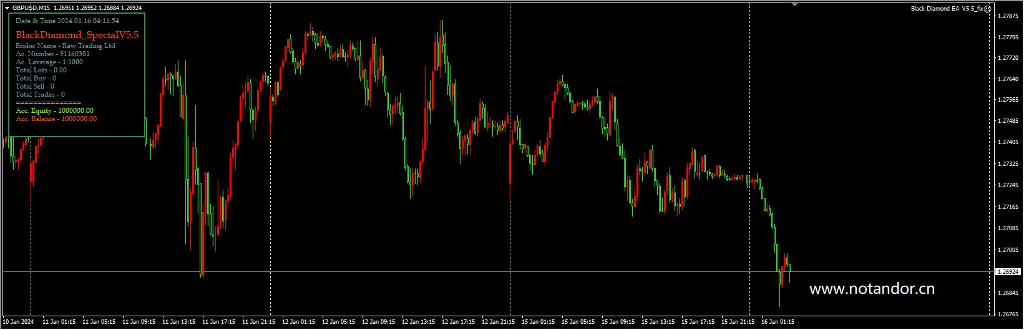Click the Ac. Laverage - 1:1000 line
The height and width of the screenshot is (330, 1024).
[x=49, y=62]
